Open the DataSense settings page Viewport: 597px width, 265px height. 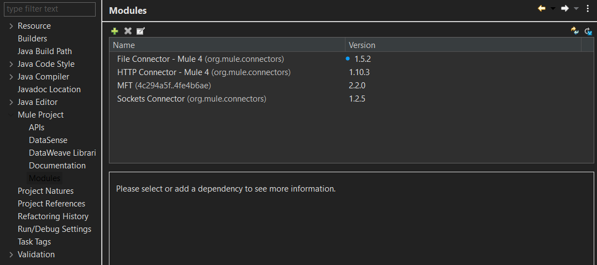48,140
